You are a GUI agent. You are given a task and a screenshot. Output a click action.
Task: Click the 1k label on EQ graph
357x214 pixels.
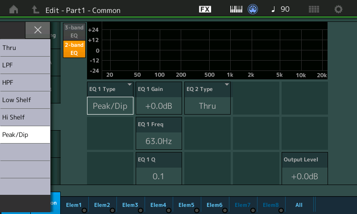[x=230, y=75]
